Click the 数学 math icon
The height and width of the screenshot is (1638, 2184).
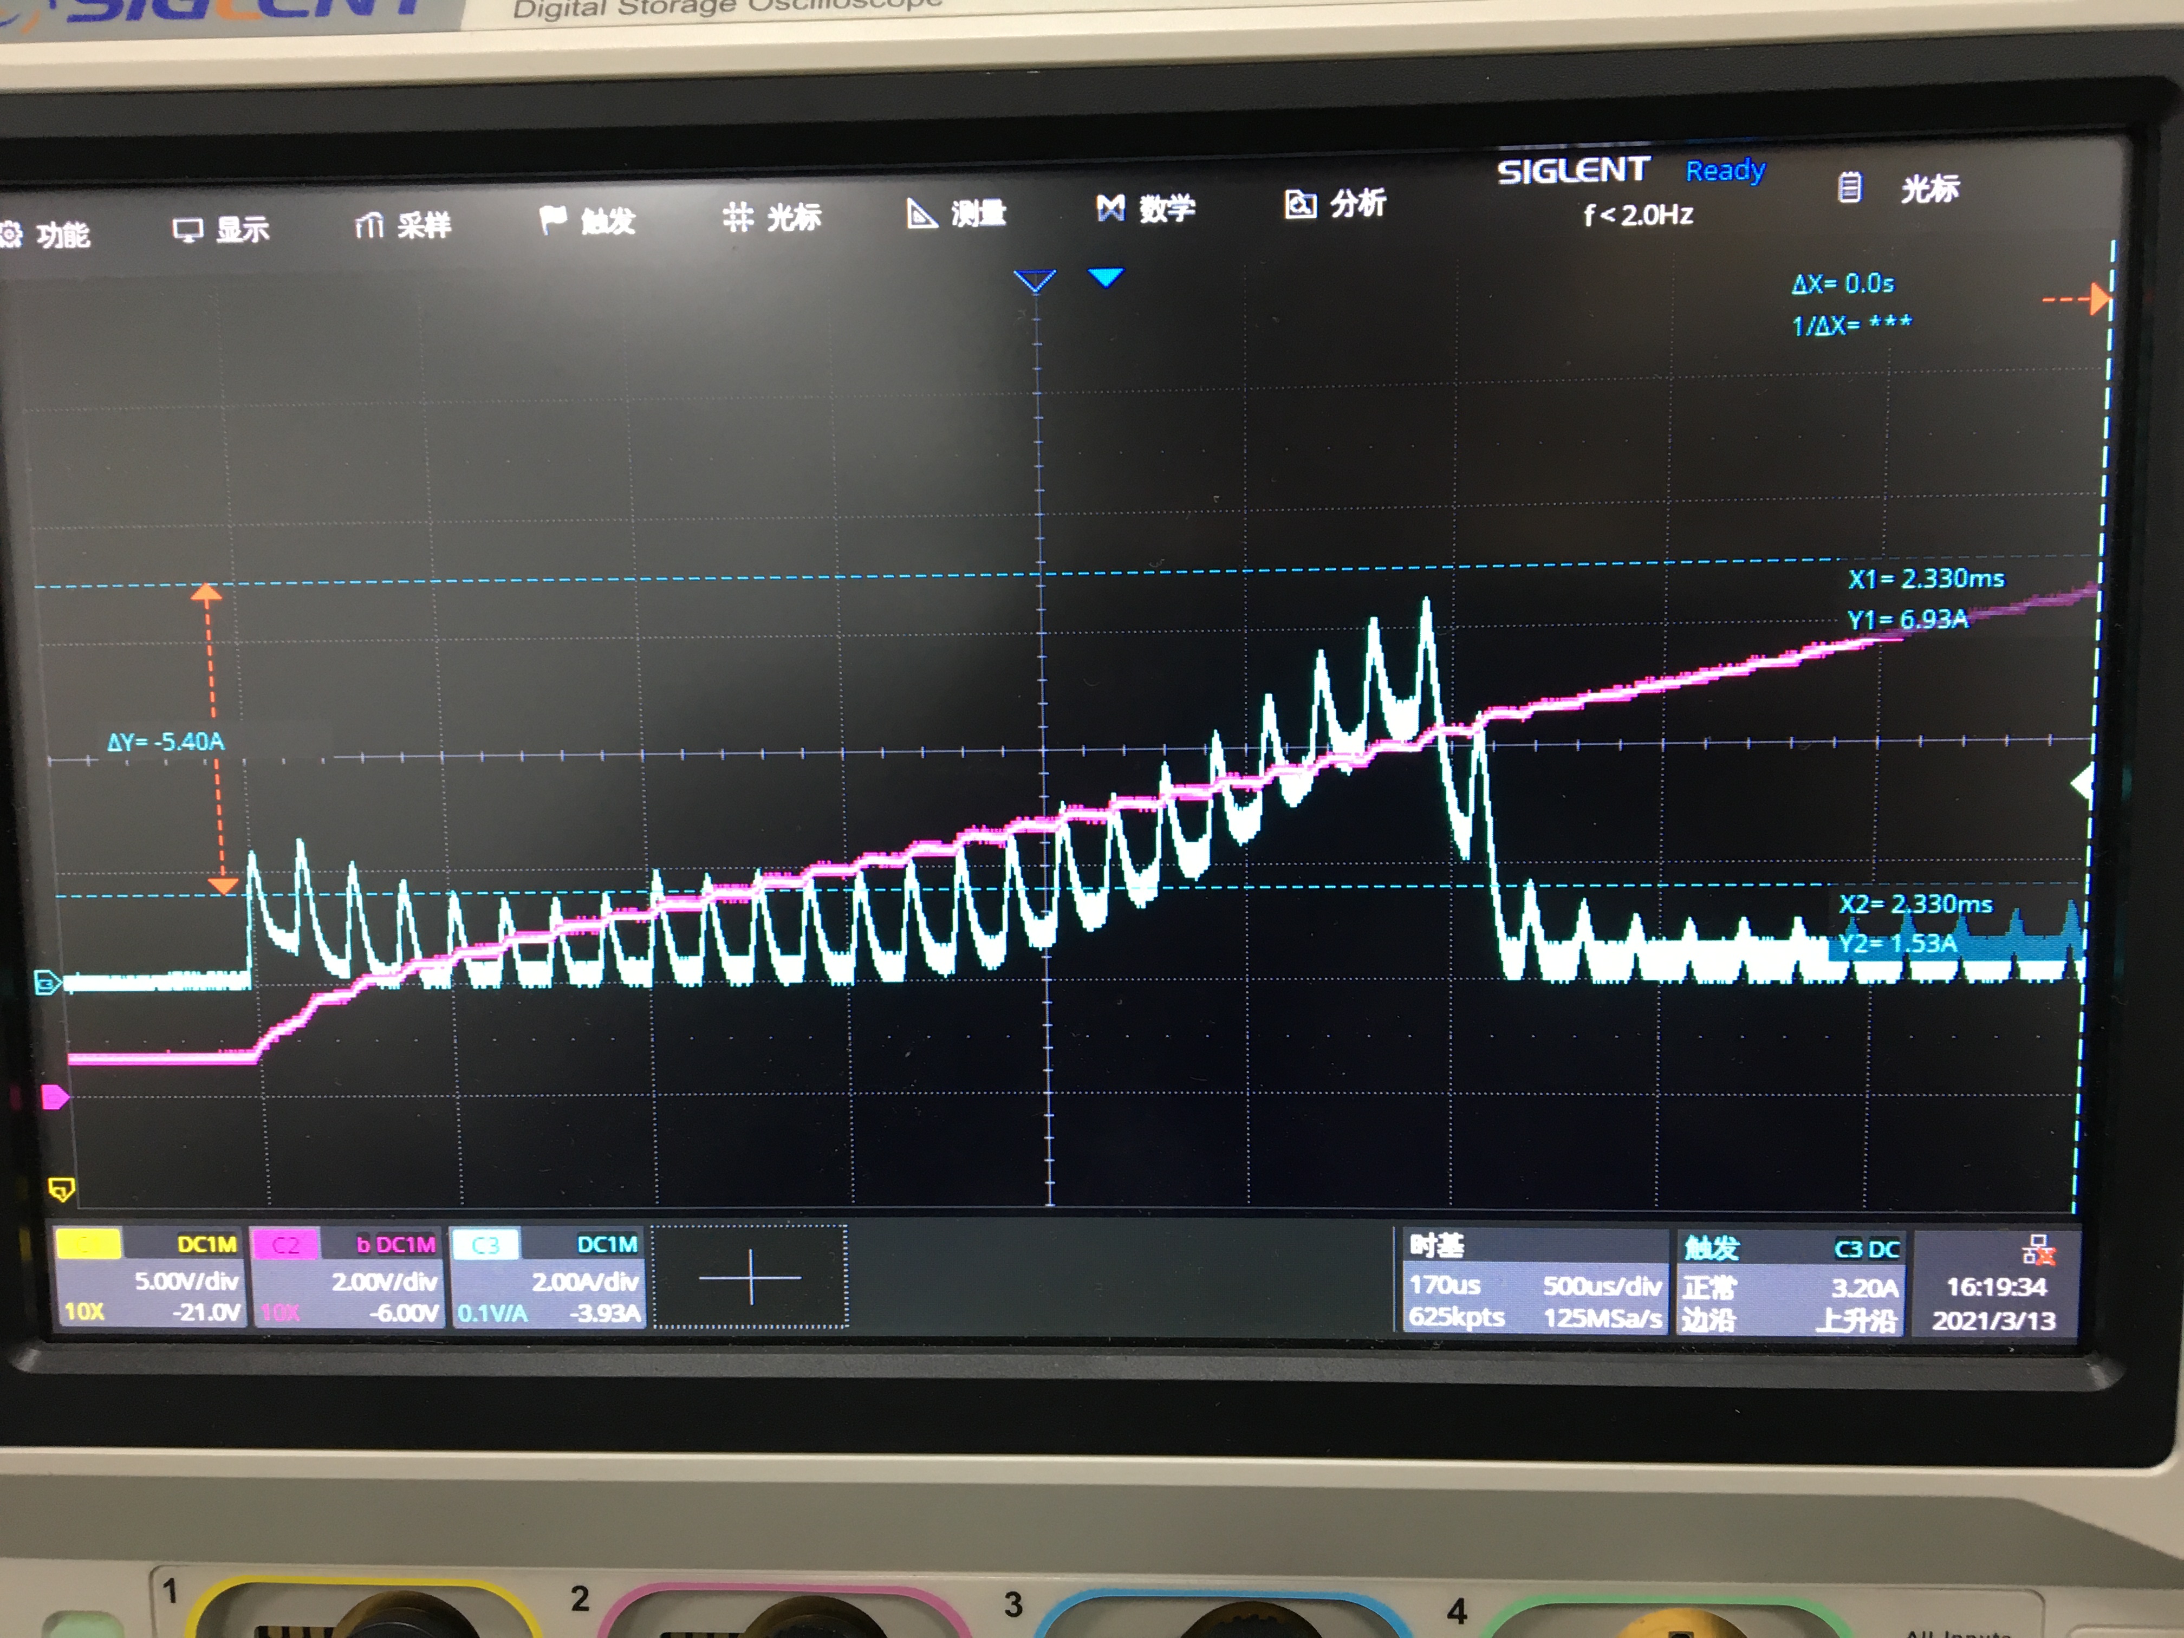(x=1111, y=207)
